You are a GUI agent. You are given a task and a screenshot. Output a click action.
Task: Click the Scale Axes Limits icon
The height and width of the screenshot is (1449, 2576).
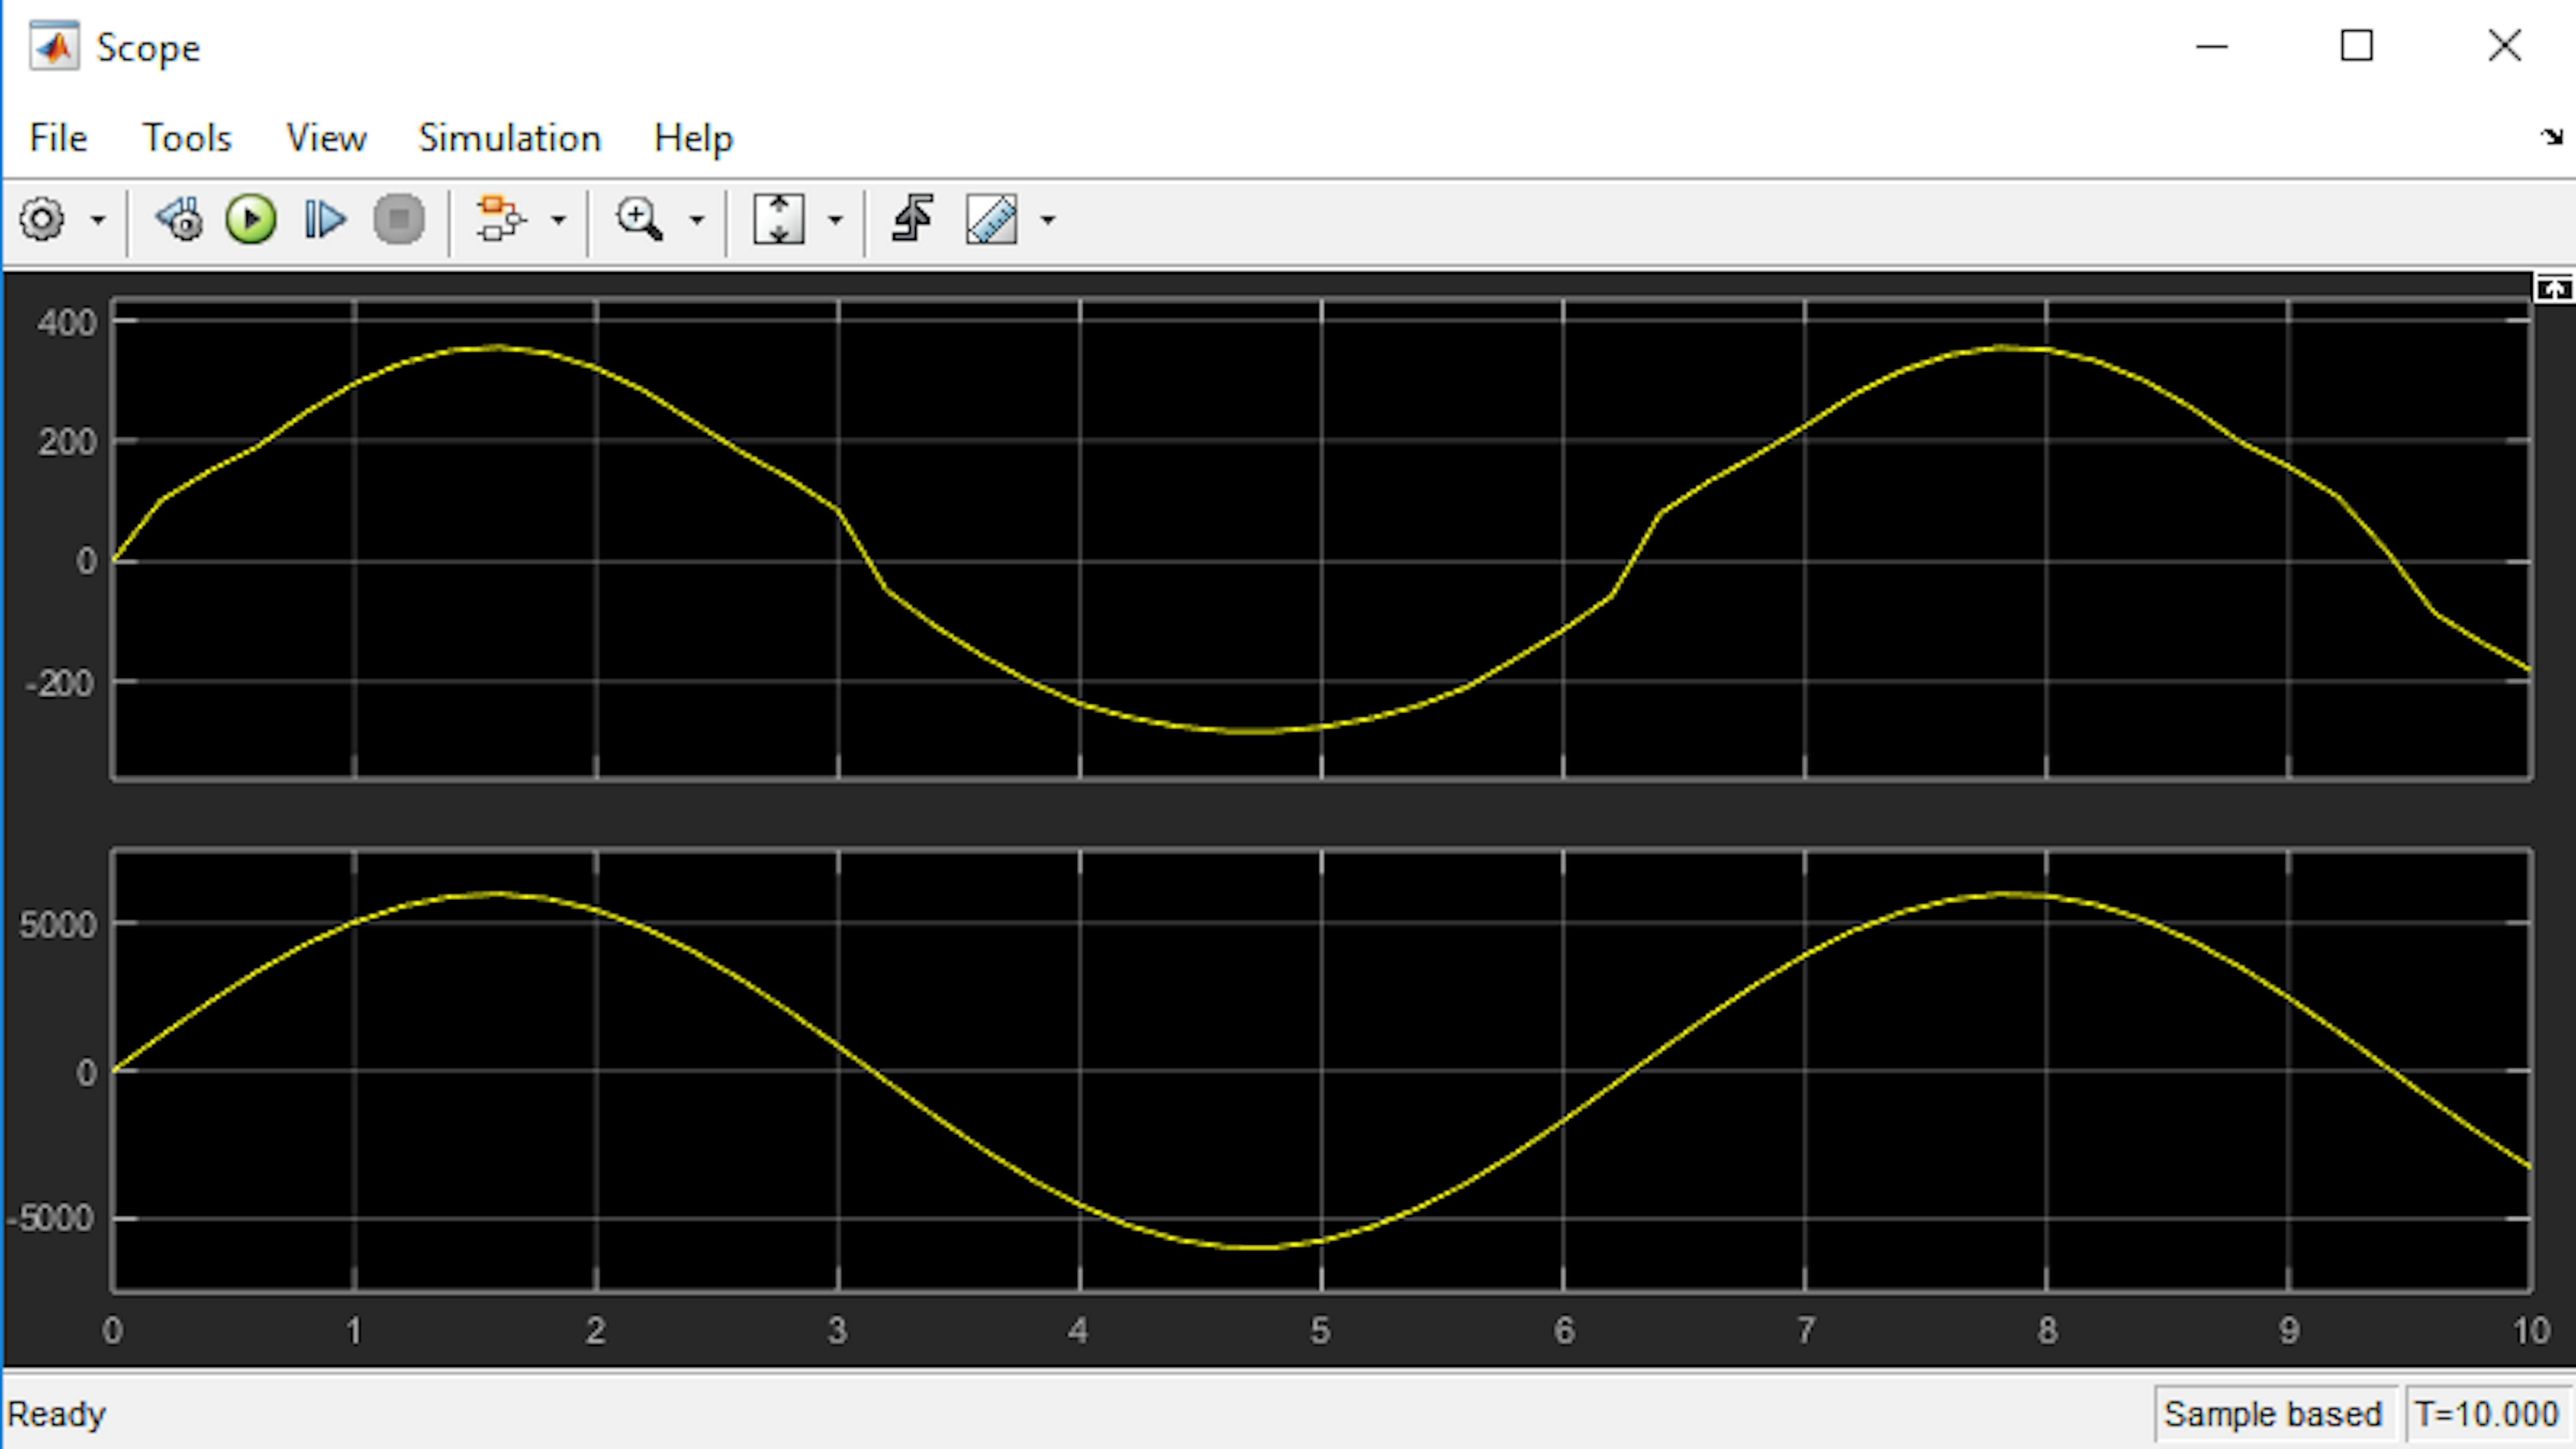[778, 219]
